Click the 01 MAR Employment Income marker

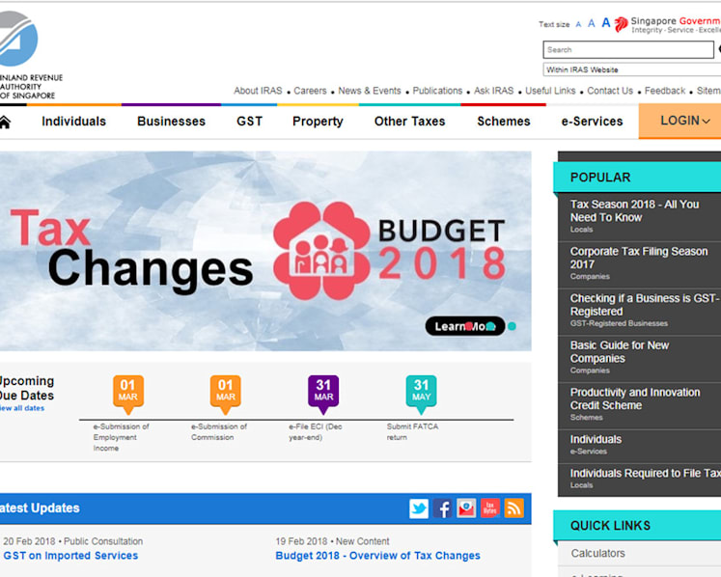pos(128,394)
